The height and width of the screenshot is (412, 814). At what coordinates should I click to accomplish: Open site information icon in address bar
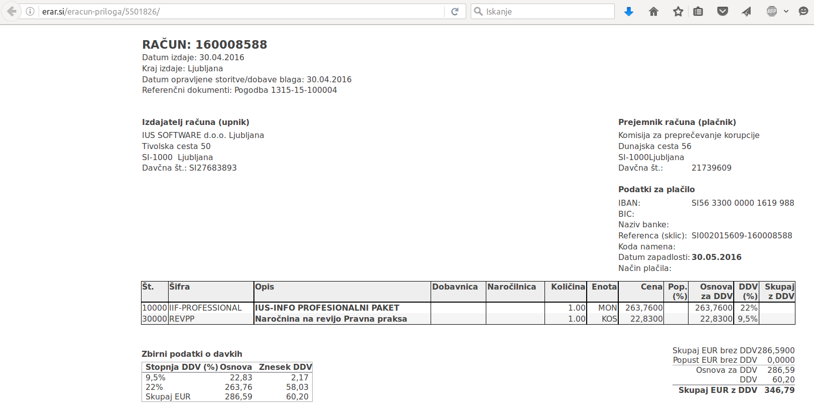click(x=30, y=12)
